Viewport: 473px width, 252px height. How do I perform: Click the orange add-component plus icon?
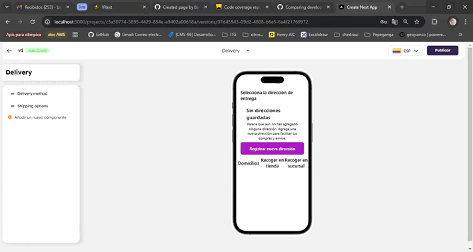[9, 117]
